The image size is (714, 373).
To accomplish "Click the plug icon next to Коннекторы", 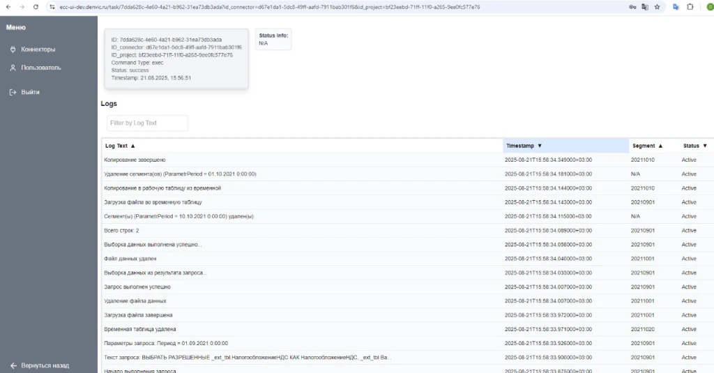I will click(x=13, y=50).
